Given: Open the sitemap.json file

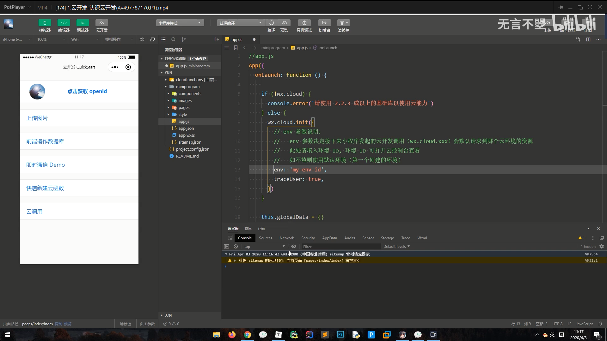Looking at the screenshot, I should click(x=190, y=142).
